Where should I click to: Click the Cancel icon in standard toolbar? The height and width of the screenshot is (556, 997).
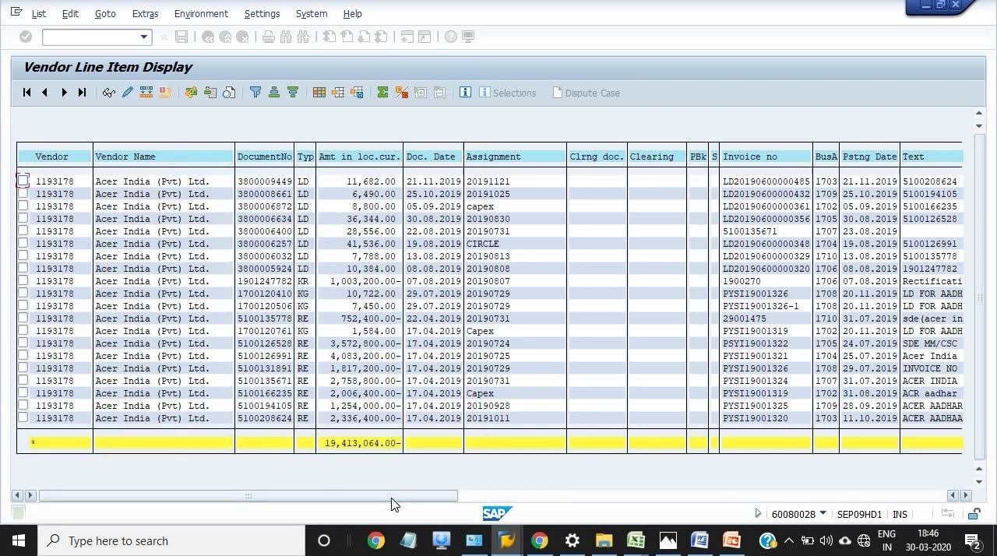tap(242, 37)
